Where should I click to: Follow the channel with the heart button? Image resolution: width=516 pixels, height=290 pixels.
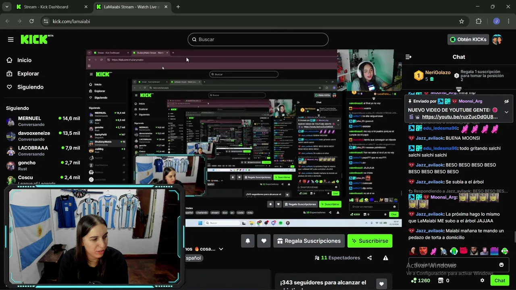click(264, 241)
